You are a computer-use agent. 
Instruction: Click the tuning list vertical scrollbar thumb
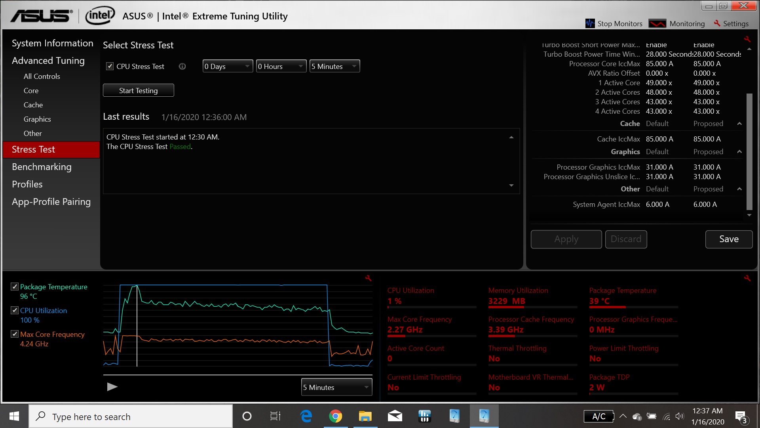(749, 152)
